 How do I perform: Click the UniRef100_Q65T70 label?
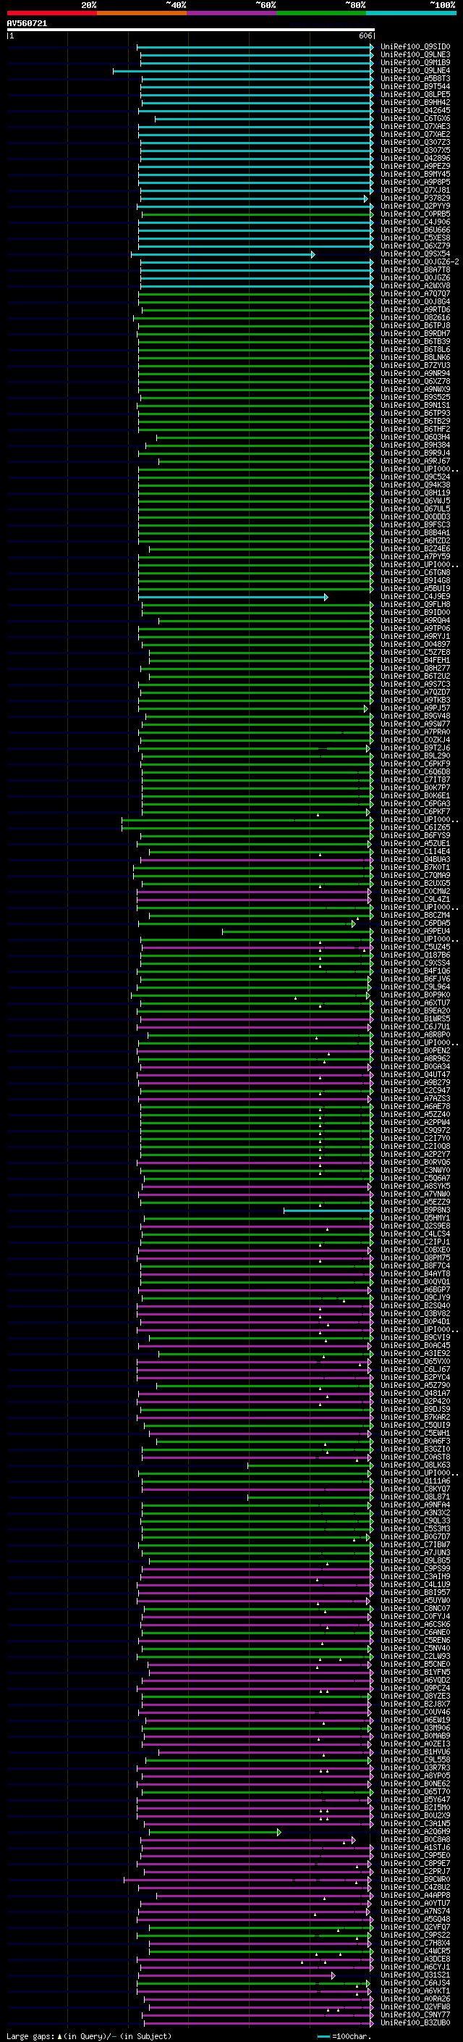pyautogui.click(x=415, y=1791)
